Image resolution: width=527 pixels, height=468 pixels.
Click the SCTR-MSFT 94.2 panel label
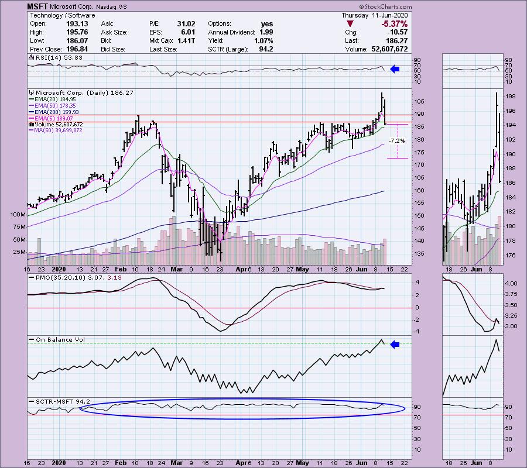click(63, 402)
